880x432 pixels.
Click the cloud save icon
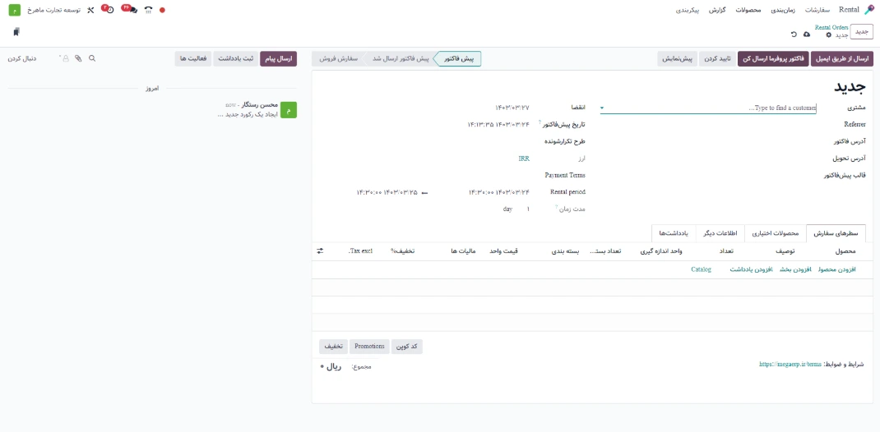[x=806, y=34]
